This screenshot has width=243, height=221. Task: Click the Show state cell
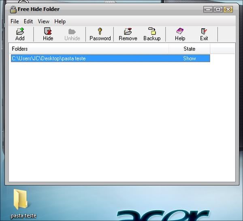pyautogui.click(x=190, y=58)
